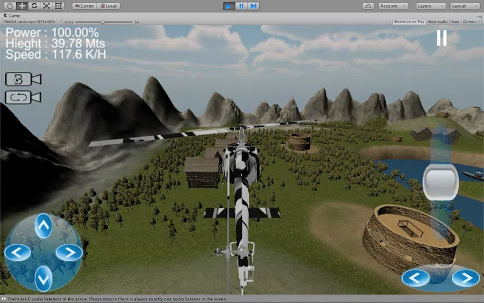Select the Scale tool
The height and width of the screenshot is (303, 484).
(46, 6)
